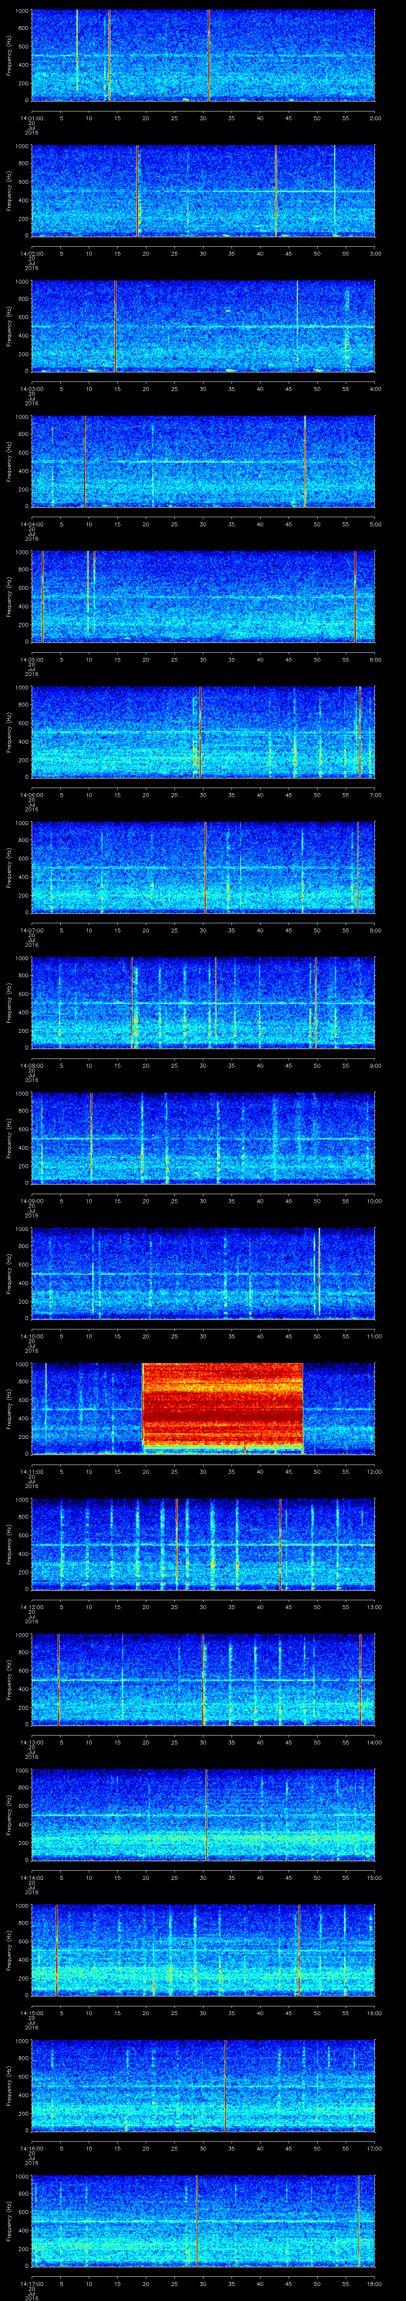
Task: Click the spectrogram panel starting at 14:14:00
Action: pos(203,1816)
